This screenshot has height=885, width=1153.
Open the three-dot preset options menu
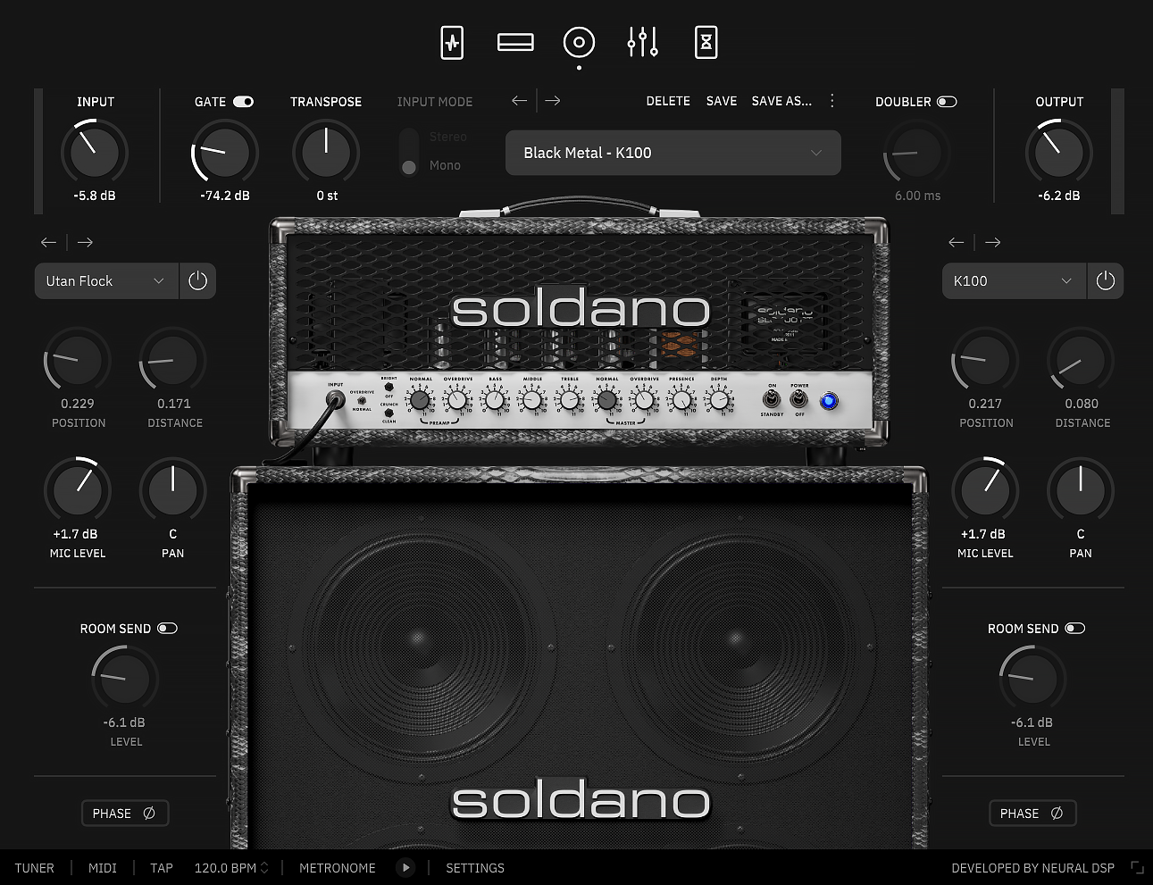832,101
